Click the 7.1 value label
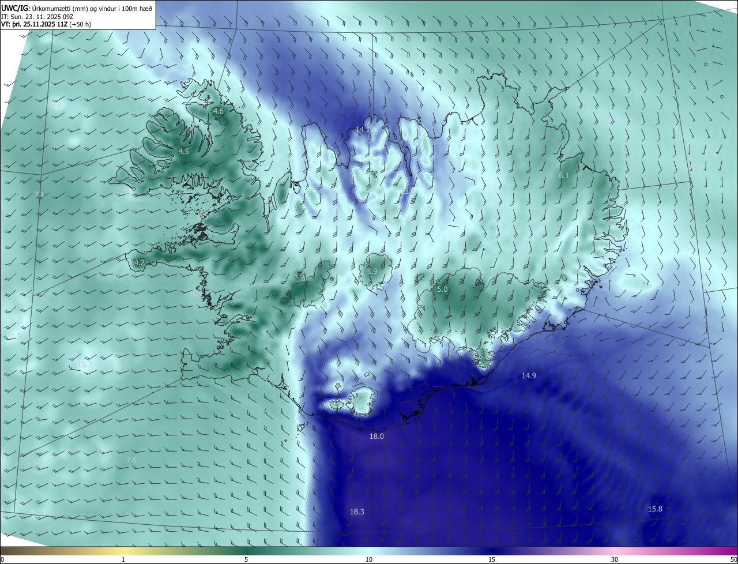The width and height of the screenshot is (738, 564). point(39,194)
